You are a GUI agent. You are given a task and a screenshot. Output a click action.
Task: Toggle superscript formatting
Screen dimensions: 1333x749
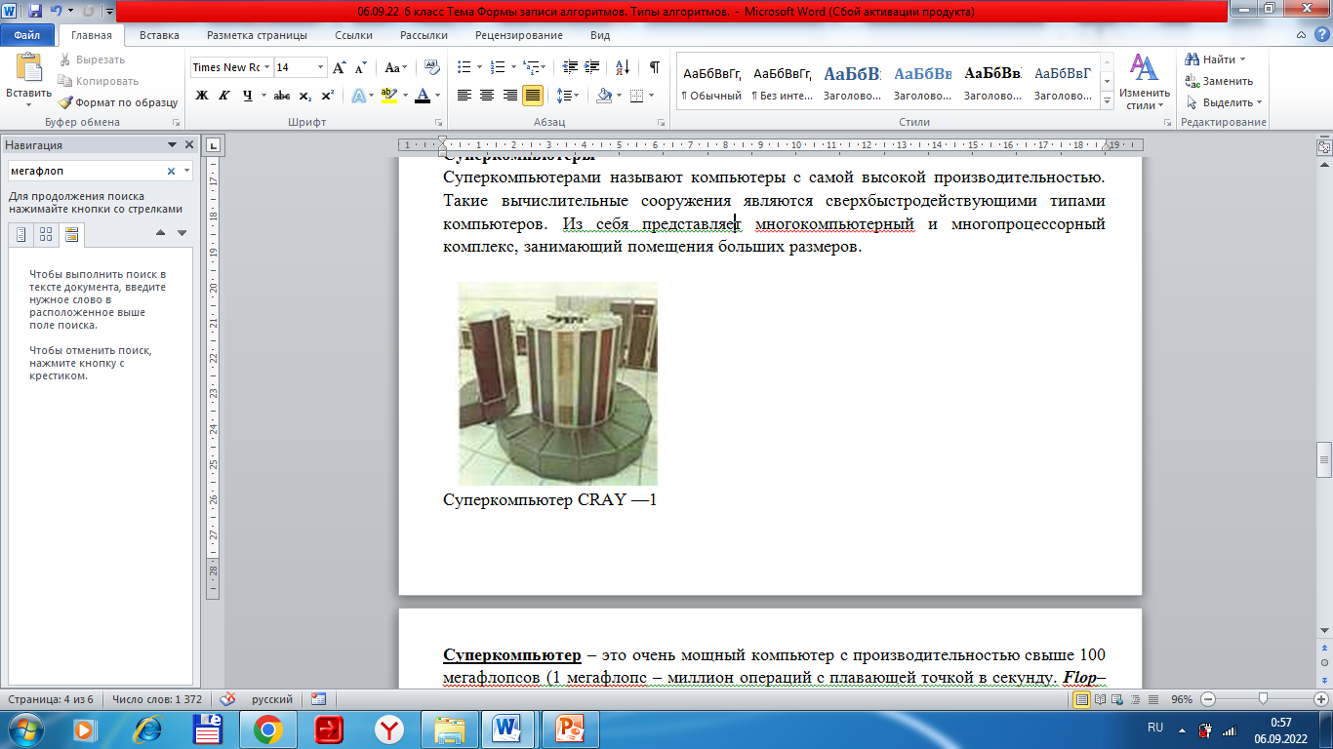(x=327, y=96)
